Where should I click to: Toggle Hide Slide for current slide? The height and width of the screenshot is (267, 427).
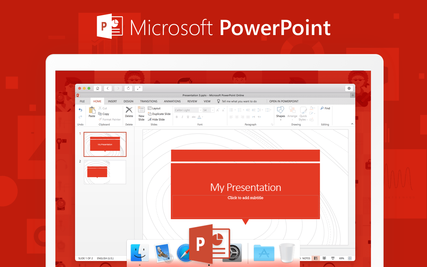pos(156,119)
